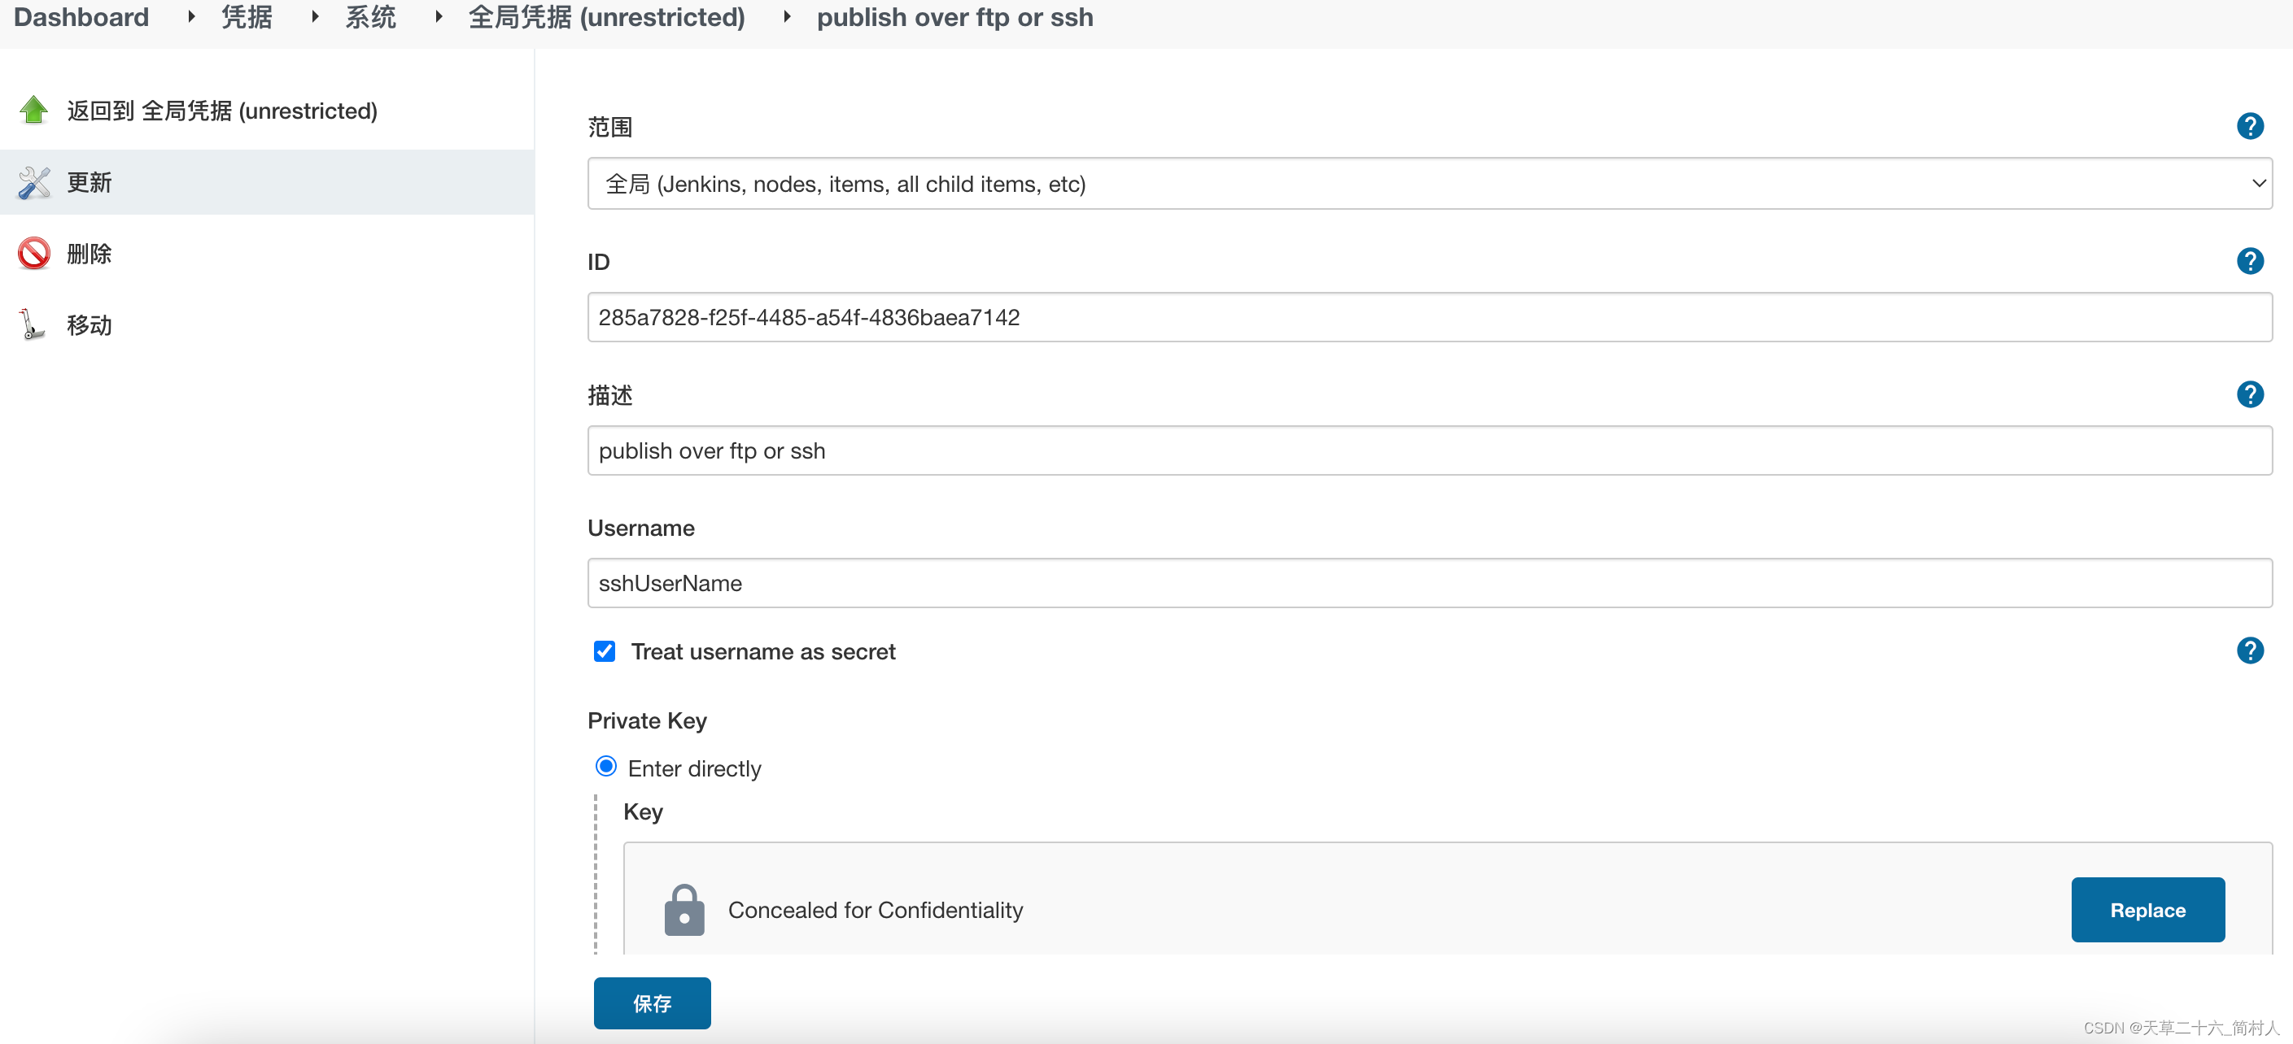Click the wrench update icon
2293x1044 pixels.
34,182
